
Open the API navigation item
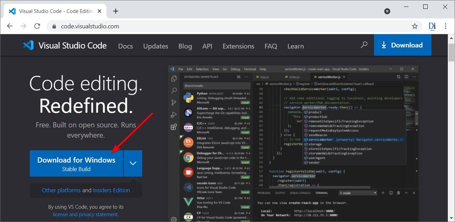pyautogui.click(x=207, y=46)
